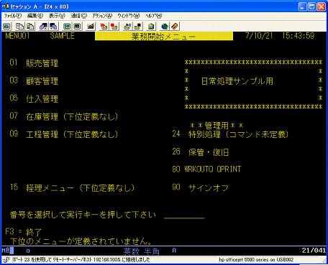Click the Copy icon in the toolbar

pos(19,27)
